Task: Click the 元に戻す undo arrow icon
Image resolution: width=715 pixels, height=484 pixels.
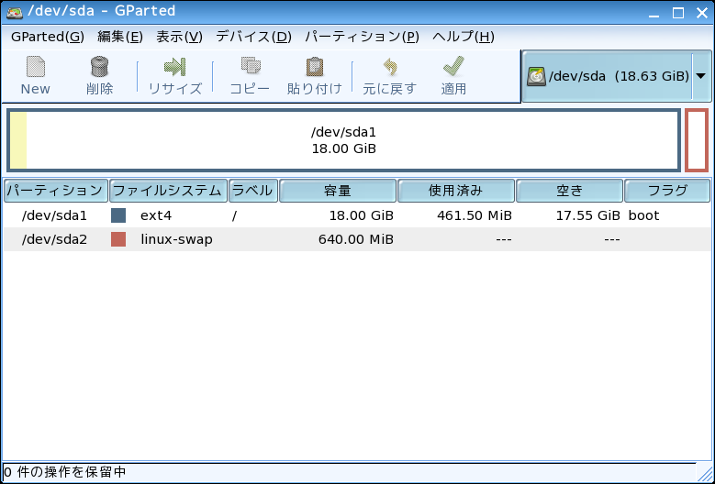Action: pos(390,67)
